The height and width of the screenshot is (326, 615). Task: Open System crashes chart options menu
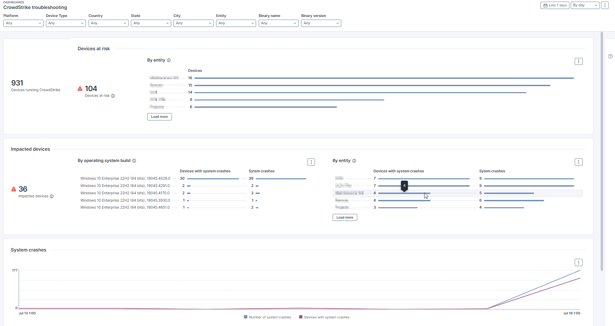(578, 263)
